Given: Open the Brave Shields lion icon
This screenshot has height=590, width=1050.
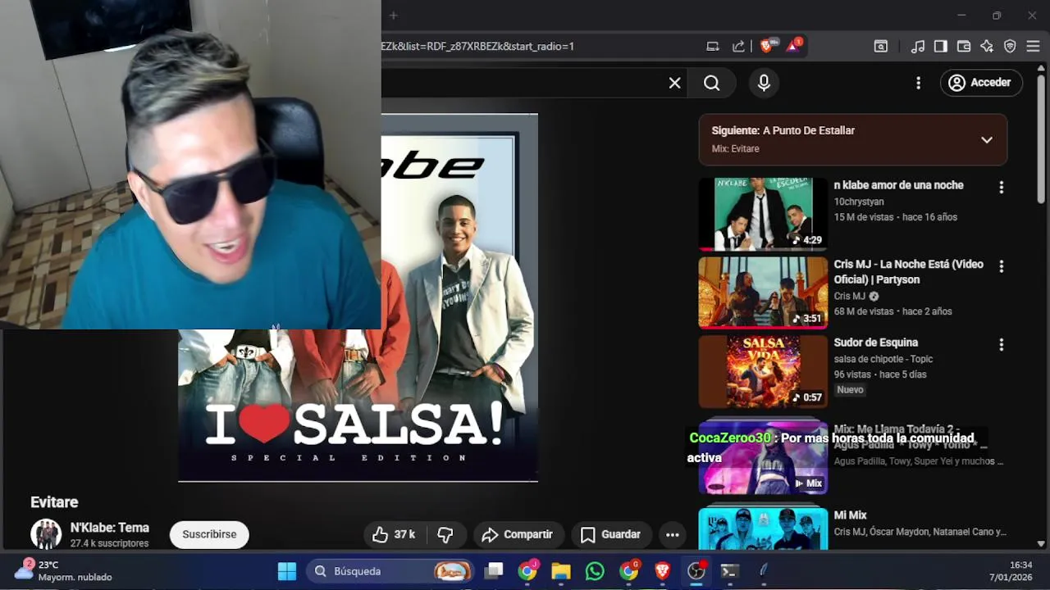Looking at the screenshot, I should click(766, 46).
